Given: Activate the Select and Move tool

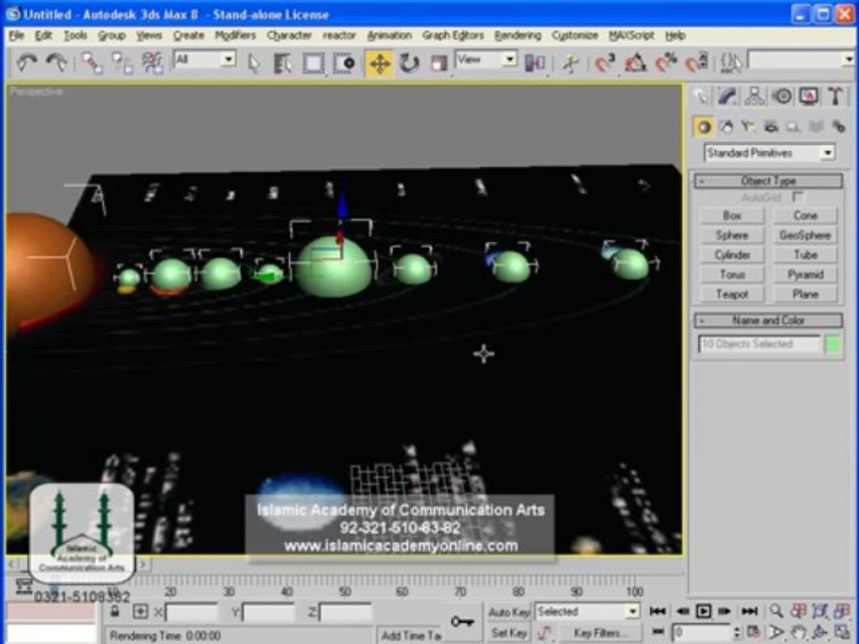Looking at the screenshot, I should click(379, 63).
